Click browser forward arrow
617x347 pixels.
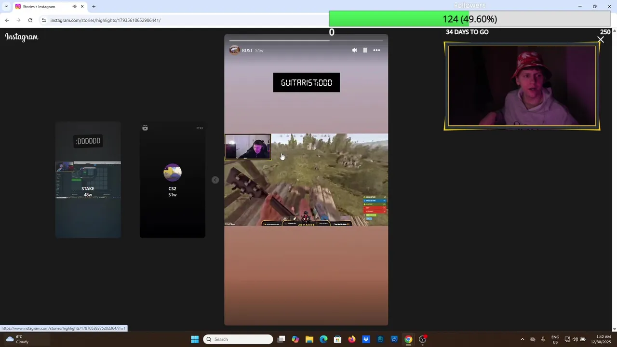(x=18, y=20)
